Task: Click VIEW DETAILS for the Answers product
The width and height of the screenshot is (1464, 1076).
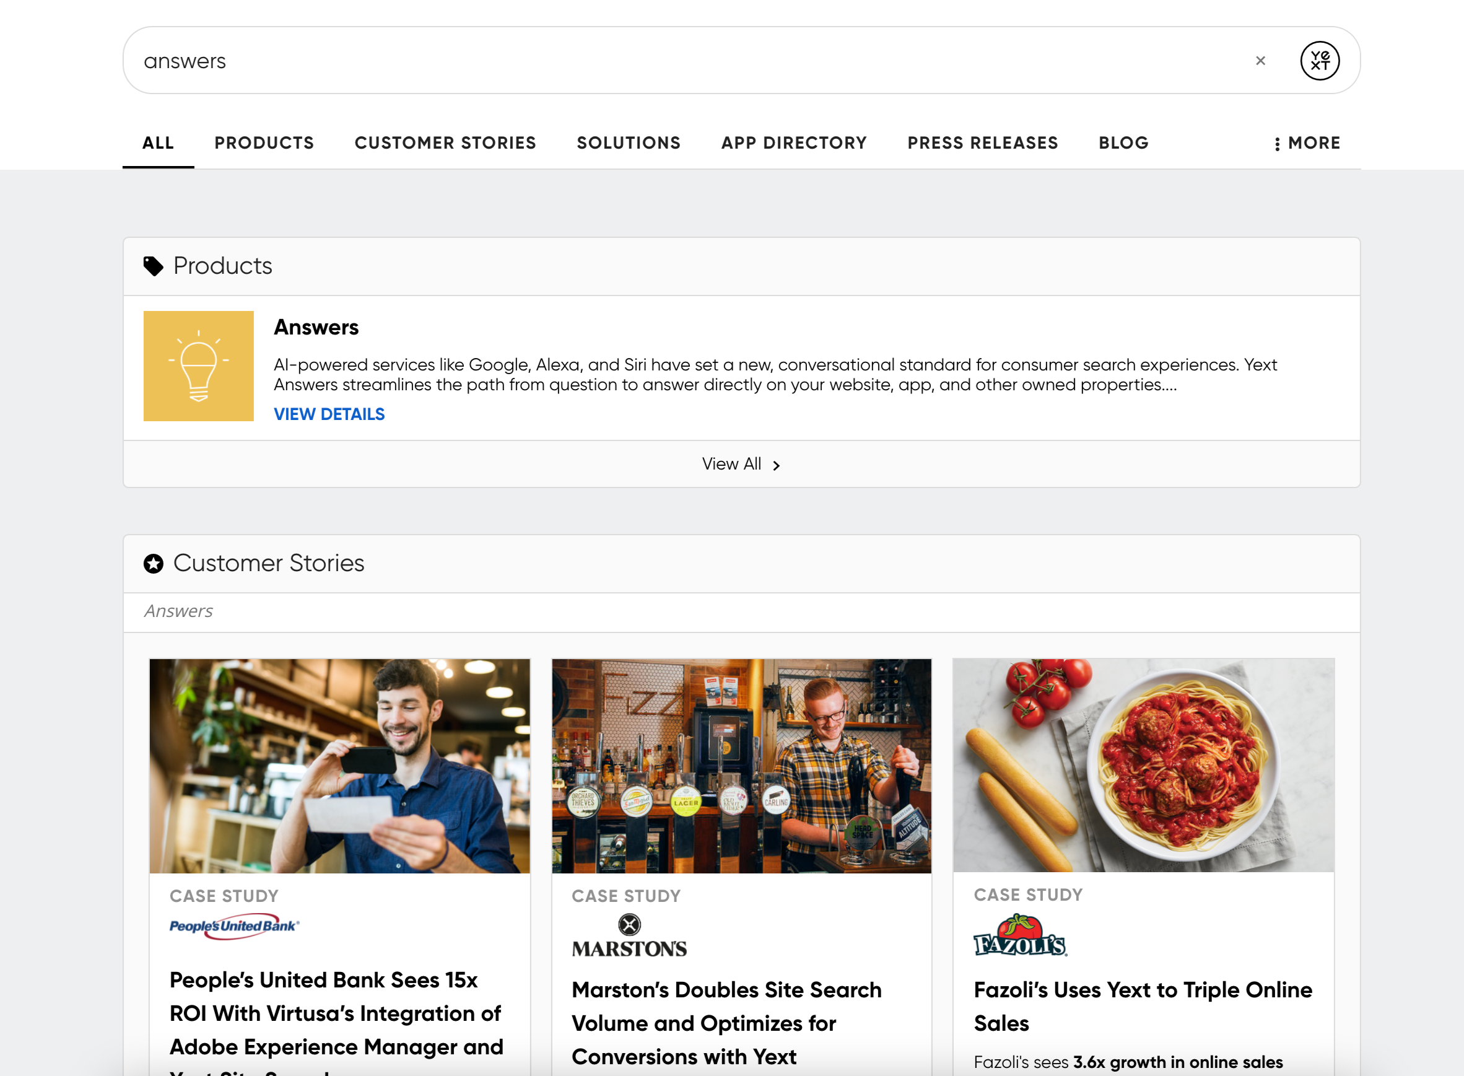Action: tap(329, 414)
